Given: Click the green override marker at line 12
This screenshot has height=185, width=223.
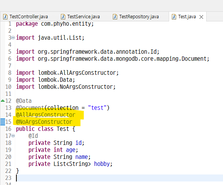Looking at the screenshot, I should click(x=3, y=101).
